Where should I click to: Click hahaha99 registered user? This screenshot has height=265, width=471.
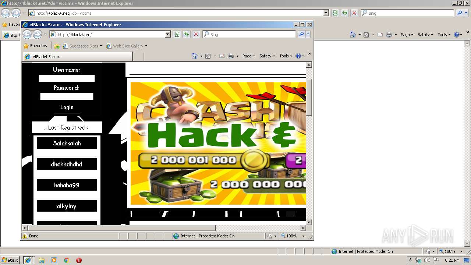point(67,185)
